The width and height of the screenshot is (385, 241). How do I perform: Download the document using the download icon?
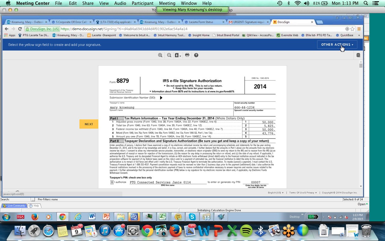pos(177,55)
